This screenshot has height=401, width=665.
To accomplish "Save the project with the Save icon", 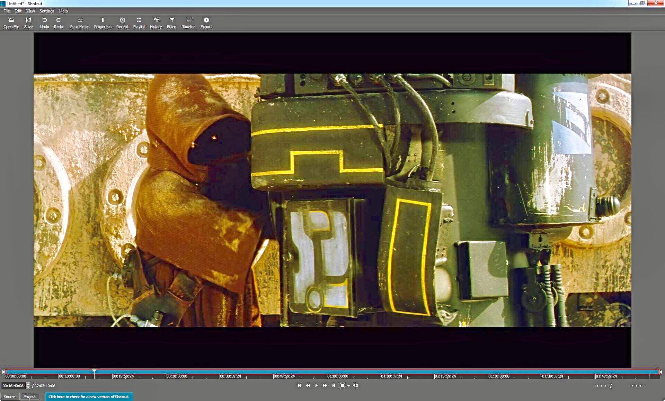I will coord(28,23).
